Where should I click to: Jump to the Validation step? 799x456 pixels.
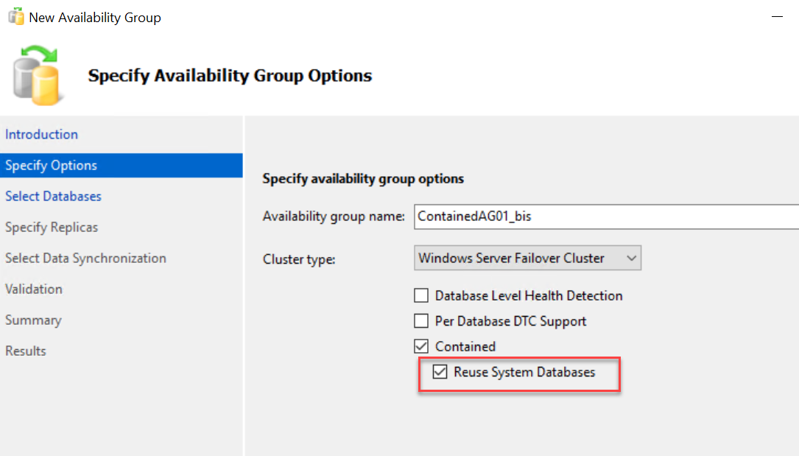[33, 289]
